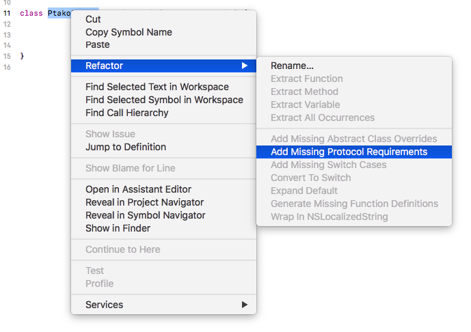
Task: Click Jump to Definition
Action: click(x=126, y=147)
